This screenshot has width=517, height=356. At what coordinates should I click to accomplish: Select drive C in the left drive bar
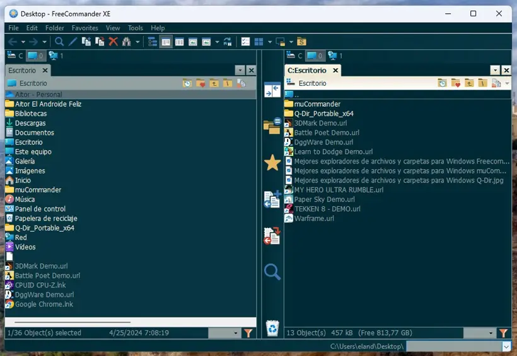pyautogui.click(x=15, y=56)
